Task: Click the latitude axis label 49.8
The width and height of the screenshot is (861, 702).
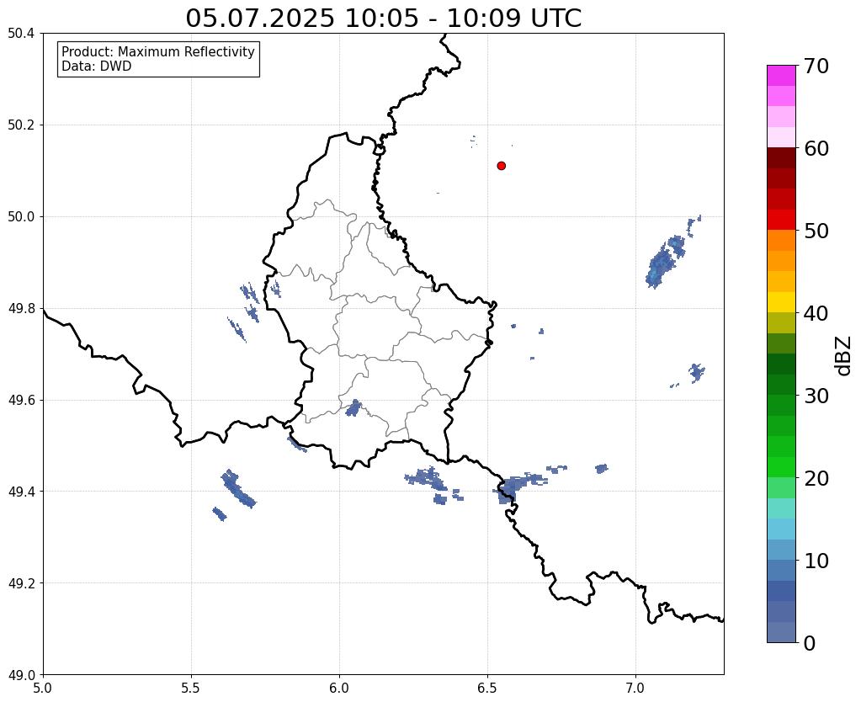Action: (21, 308)
